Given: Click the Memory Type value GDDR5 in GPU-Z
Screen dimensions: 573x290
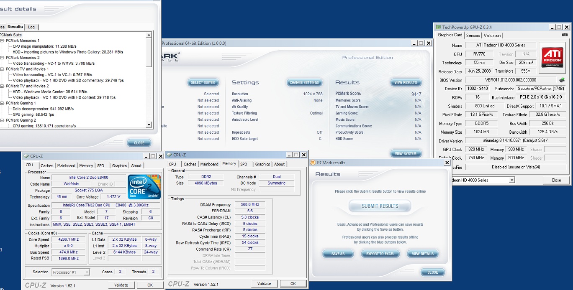Looking at the screenshot, I should click(482, 123).
